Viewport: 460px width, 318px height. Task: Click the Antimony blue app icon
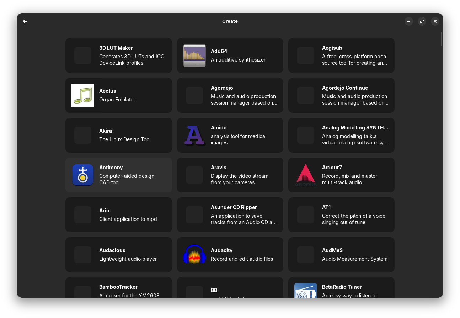83,175
